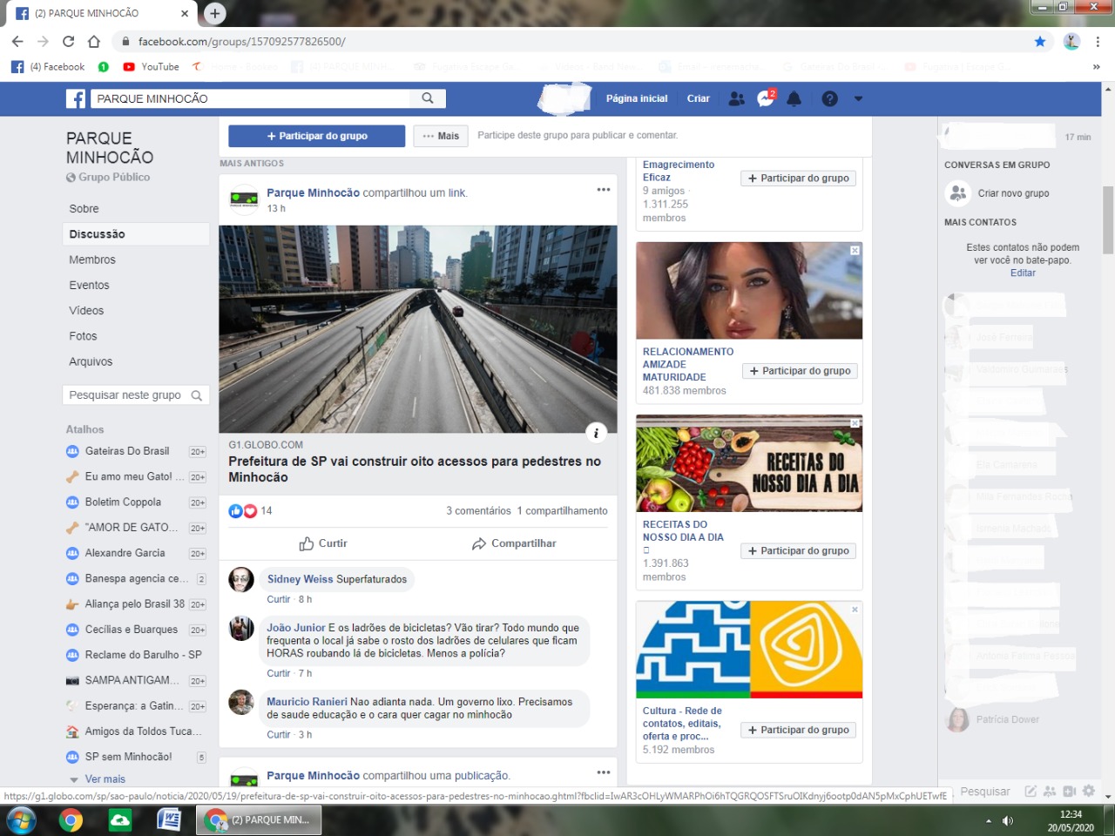
Task: Join RELACIONAMENTO AMIZADE MATURIDADE group
Action: (x=800, y=371)
